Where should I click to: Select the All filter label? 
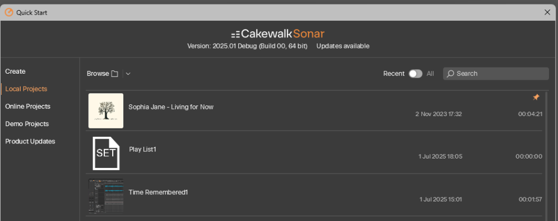pyautogui.click(x=430, y=74)
